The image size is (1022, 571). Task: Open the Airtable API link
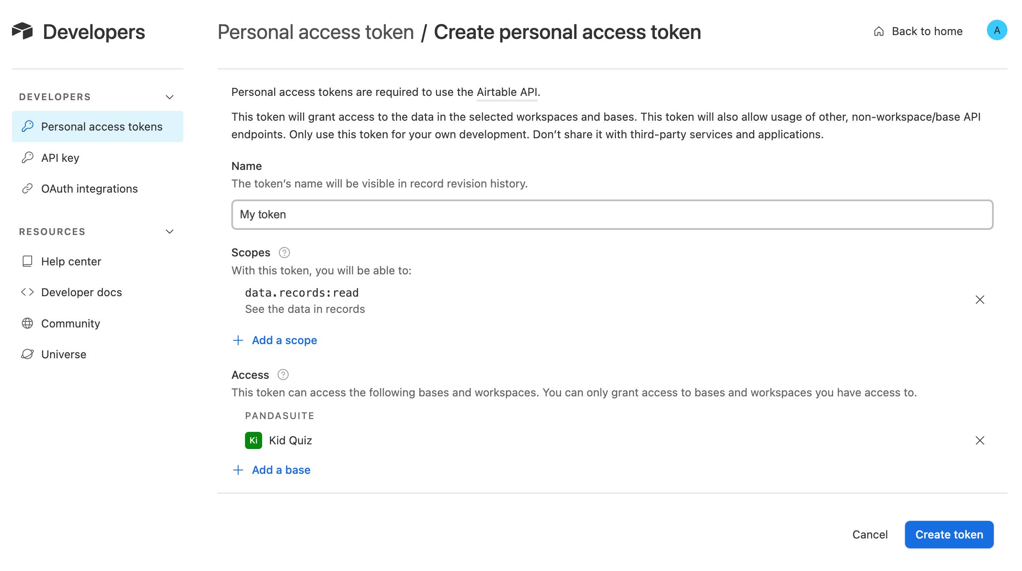507,92
